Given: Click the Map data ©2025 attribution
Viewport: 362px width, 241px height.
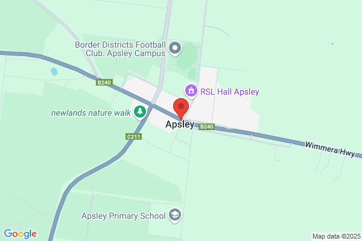Looking at the screenshot, I should point(337,236).
